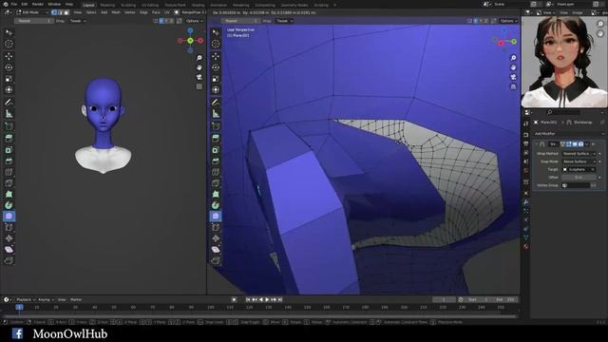The height and width of the screenshot is (342, 608).
Task: Jump to the timeline start frame button
Action: tap(248, 300)
